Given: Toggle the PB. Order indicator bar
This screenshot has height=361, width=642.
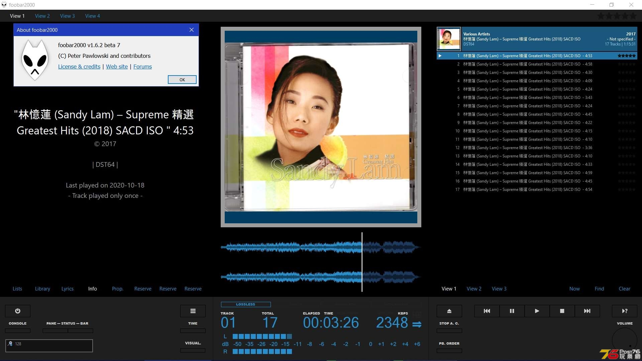Looking at the screenshot, I should [449, 351].
